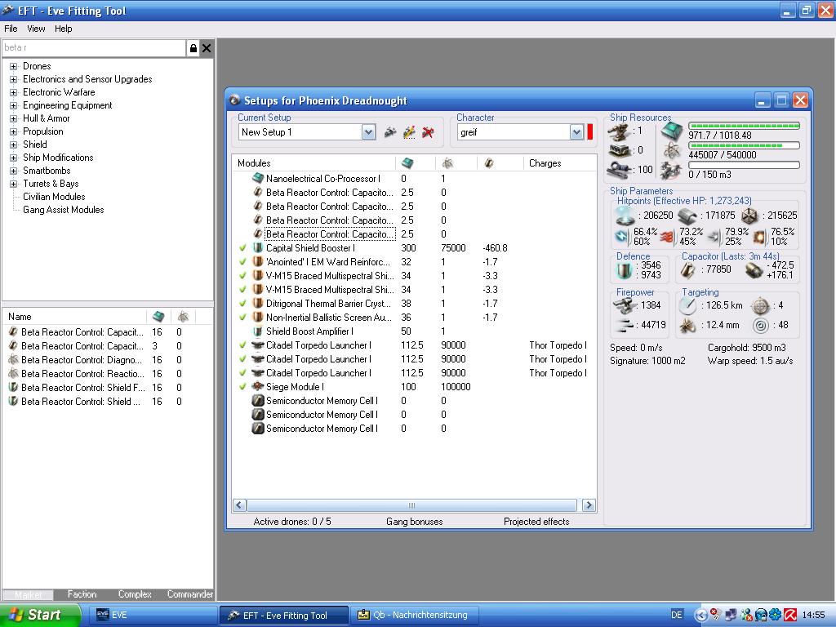Toggle 'Anointed' I EM Ward active checkmark
The height and width of the screenshot is (627, 836).
click(x=243, y=262)
